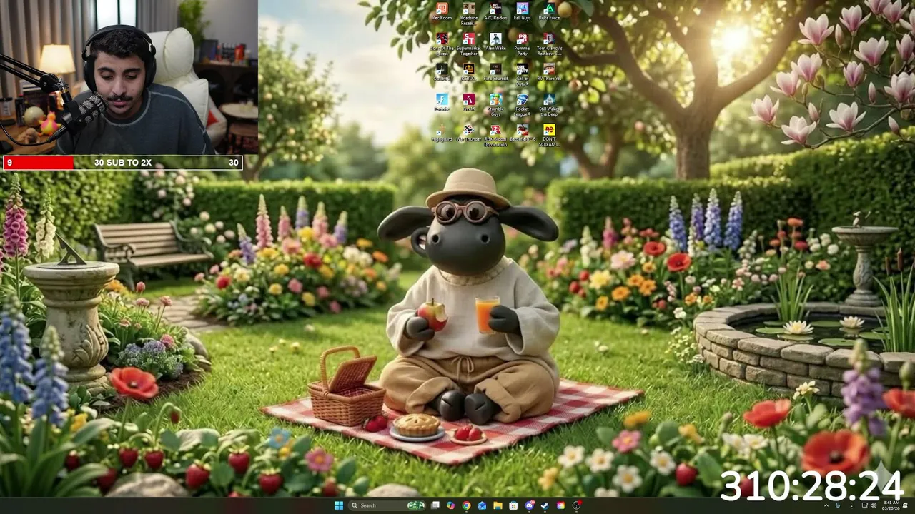Open Task View from the taskbar
This screenshot has width=915, height=514.
[435, 505]
